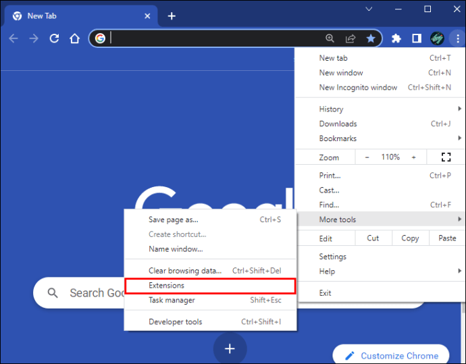The image size is (466, 364).
Task: Decrease zoom with the minus button
Action: point(367,157)
